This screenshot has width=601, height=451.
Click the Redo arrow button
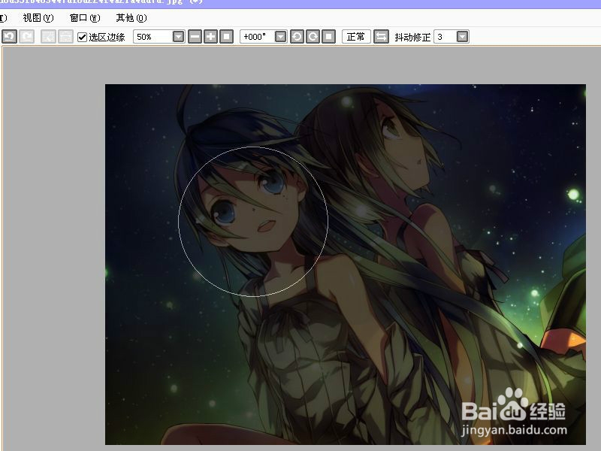click(x=26, y=37)
